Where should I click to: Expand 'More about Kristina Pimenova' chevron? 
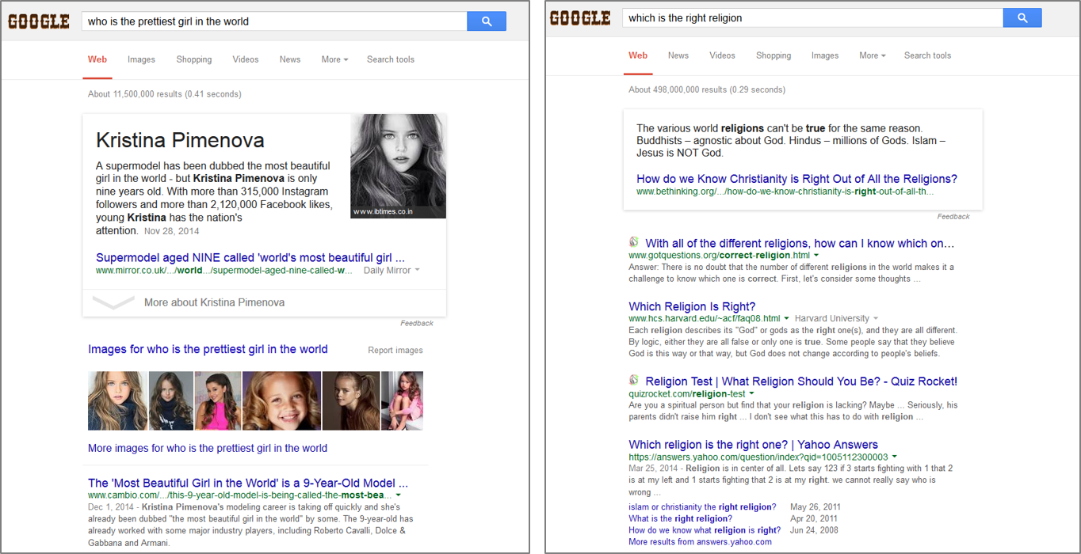click(113, 302)
